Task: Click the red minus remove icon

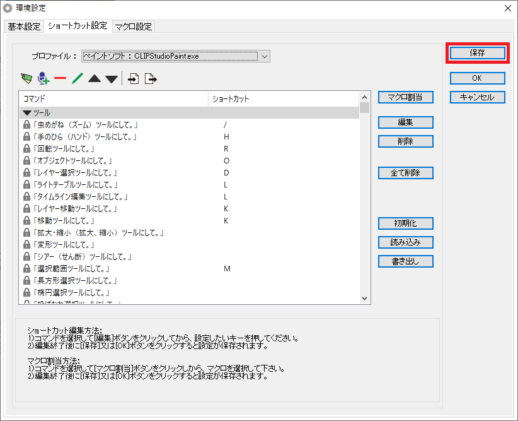Action: (60, 79)
